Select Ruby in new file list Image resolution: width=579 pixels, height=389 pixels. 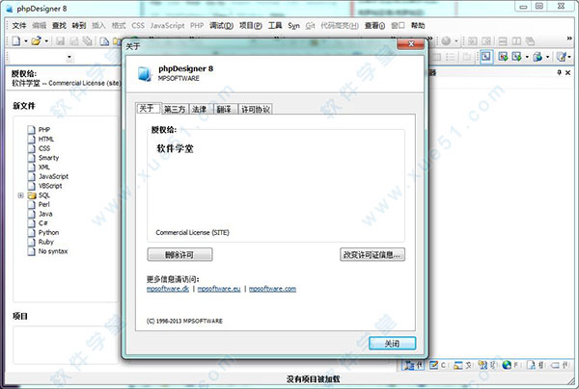point(45,242)
